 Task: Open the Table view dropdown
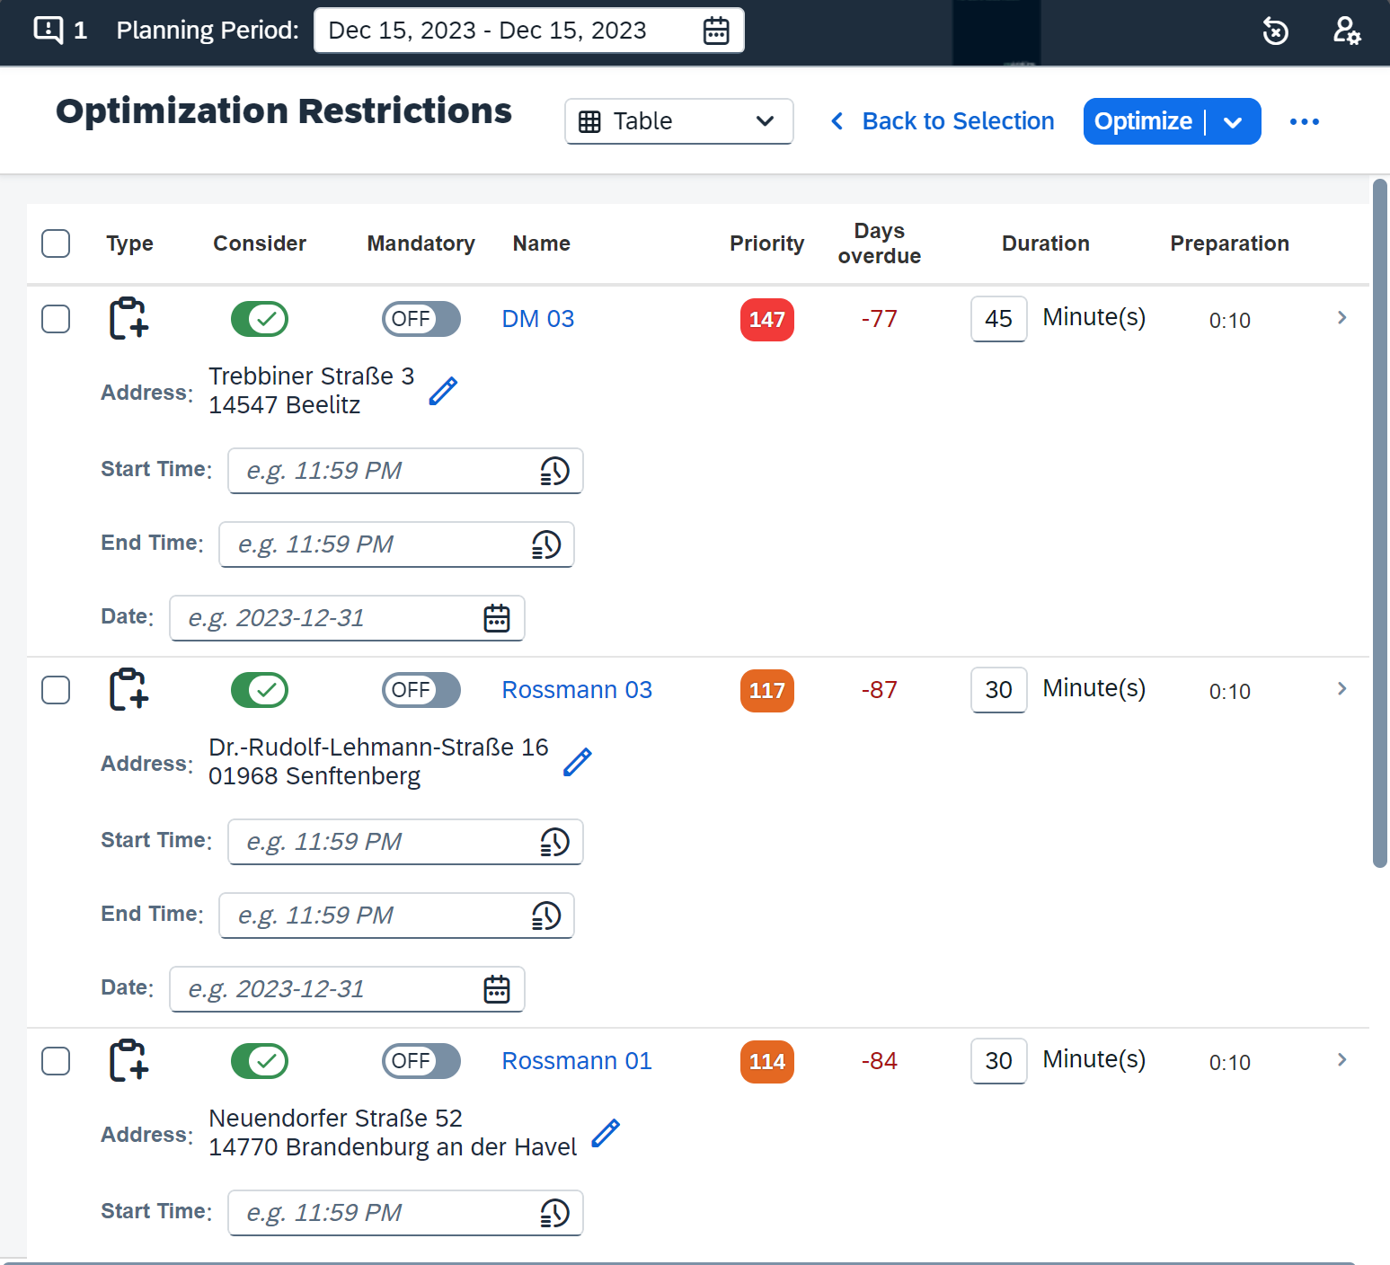(x=679, y=121)
